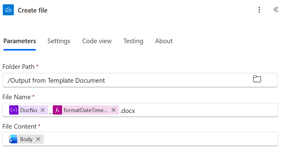The image size is (282, 147).
Task: Click the OneDrive connector icon in header
Action: coord(8,10)
